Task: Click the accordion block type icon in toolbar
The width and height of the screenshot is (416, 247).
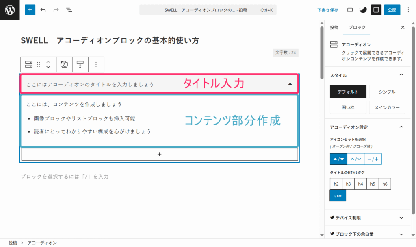Action: pyautogui.click(x=29, y=64)
